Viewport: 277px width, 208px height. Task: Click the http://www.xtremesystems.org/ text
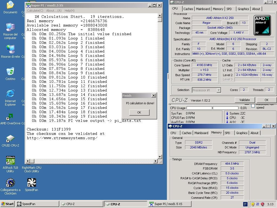62,138
